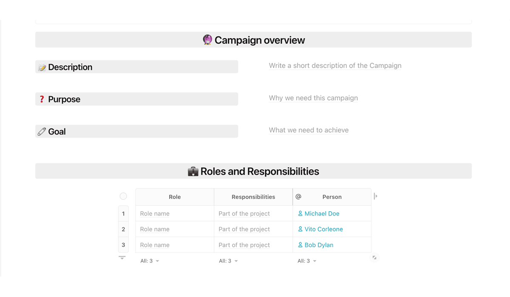Image resolution: width=510 pixels, height=297 pixels.
Task: Click the crystal ball icon beside Campaign overview
Action: click(x=207, y=40)
